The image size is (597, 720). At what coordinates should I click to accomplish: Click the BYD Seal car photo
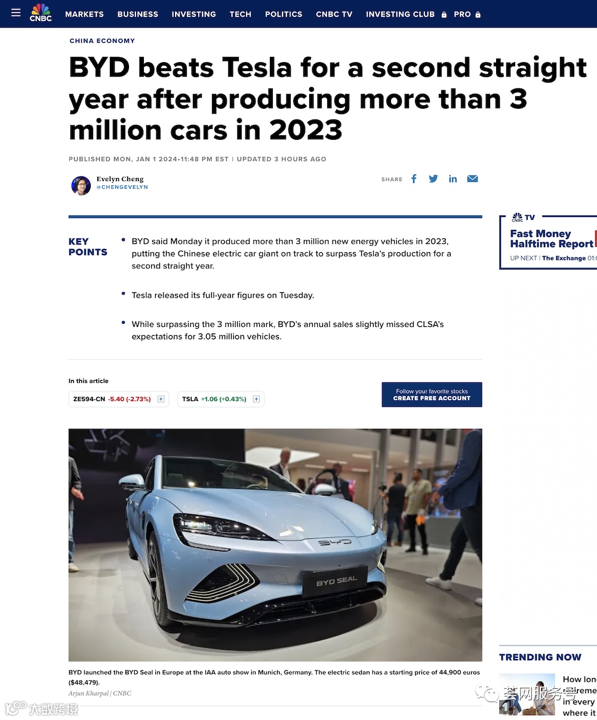click(275, 545)
